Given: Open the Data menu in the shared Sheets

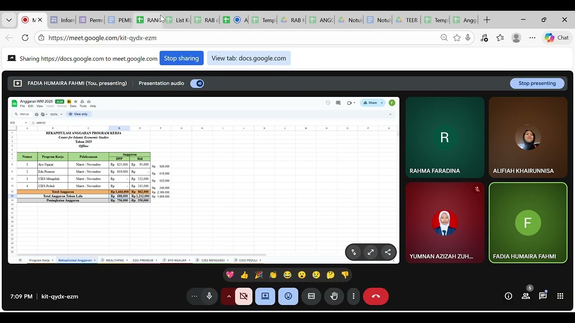Looking at the screenshot, I should tap(73, 106).
